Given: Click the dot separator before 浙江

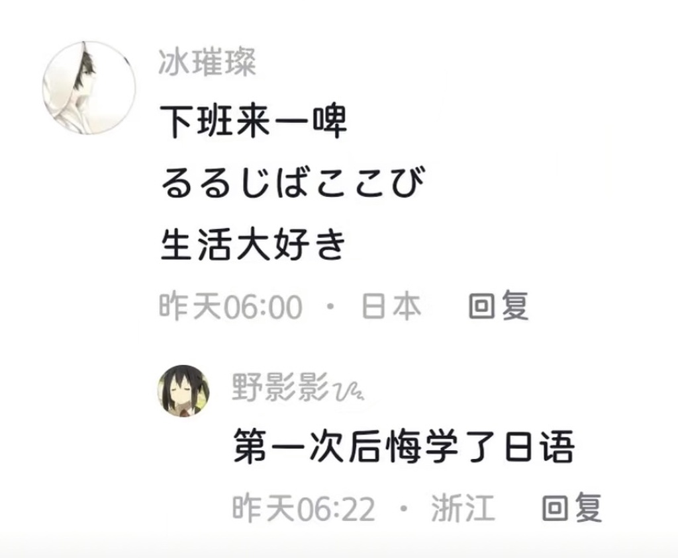Looking at the screenshot, I should [404, 508].
